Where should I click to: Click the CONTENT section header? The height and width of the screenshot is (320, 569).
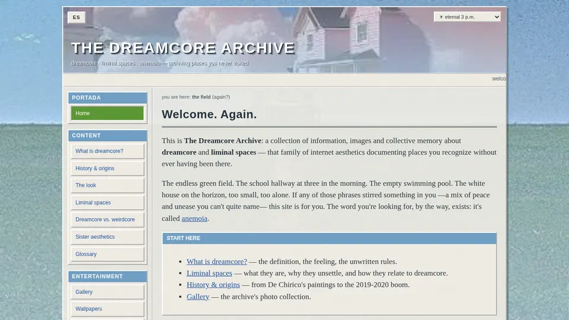[x=107, y=135]
